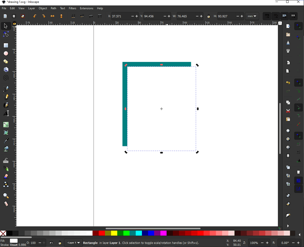Flip selection vertically
Image resolution: width=304 pixels, height=247 pixels.
61,16
